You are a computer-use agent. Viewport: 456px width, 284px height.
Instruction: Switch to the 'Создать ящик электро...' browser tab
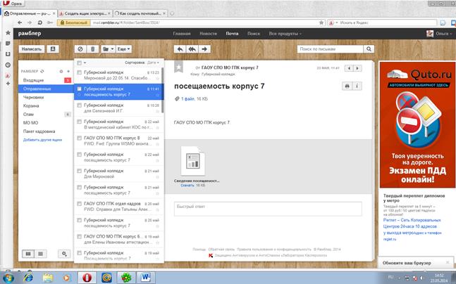[x=85, y=13]
